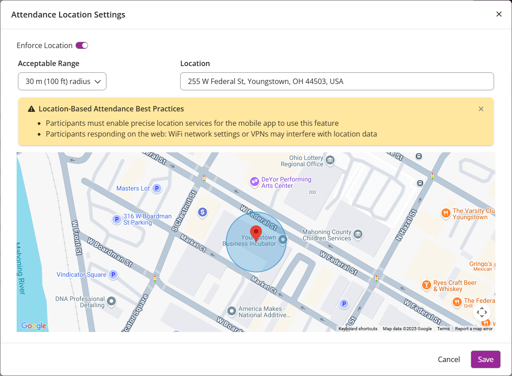Save the attendance location settings
This screenshot has height=376, width=512.
(x=486, y=359)
